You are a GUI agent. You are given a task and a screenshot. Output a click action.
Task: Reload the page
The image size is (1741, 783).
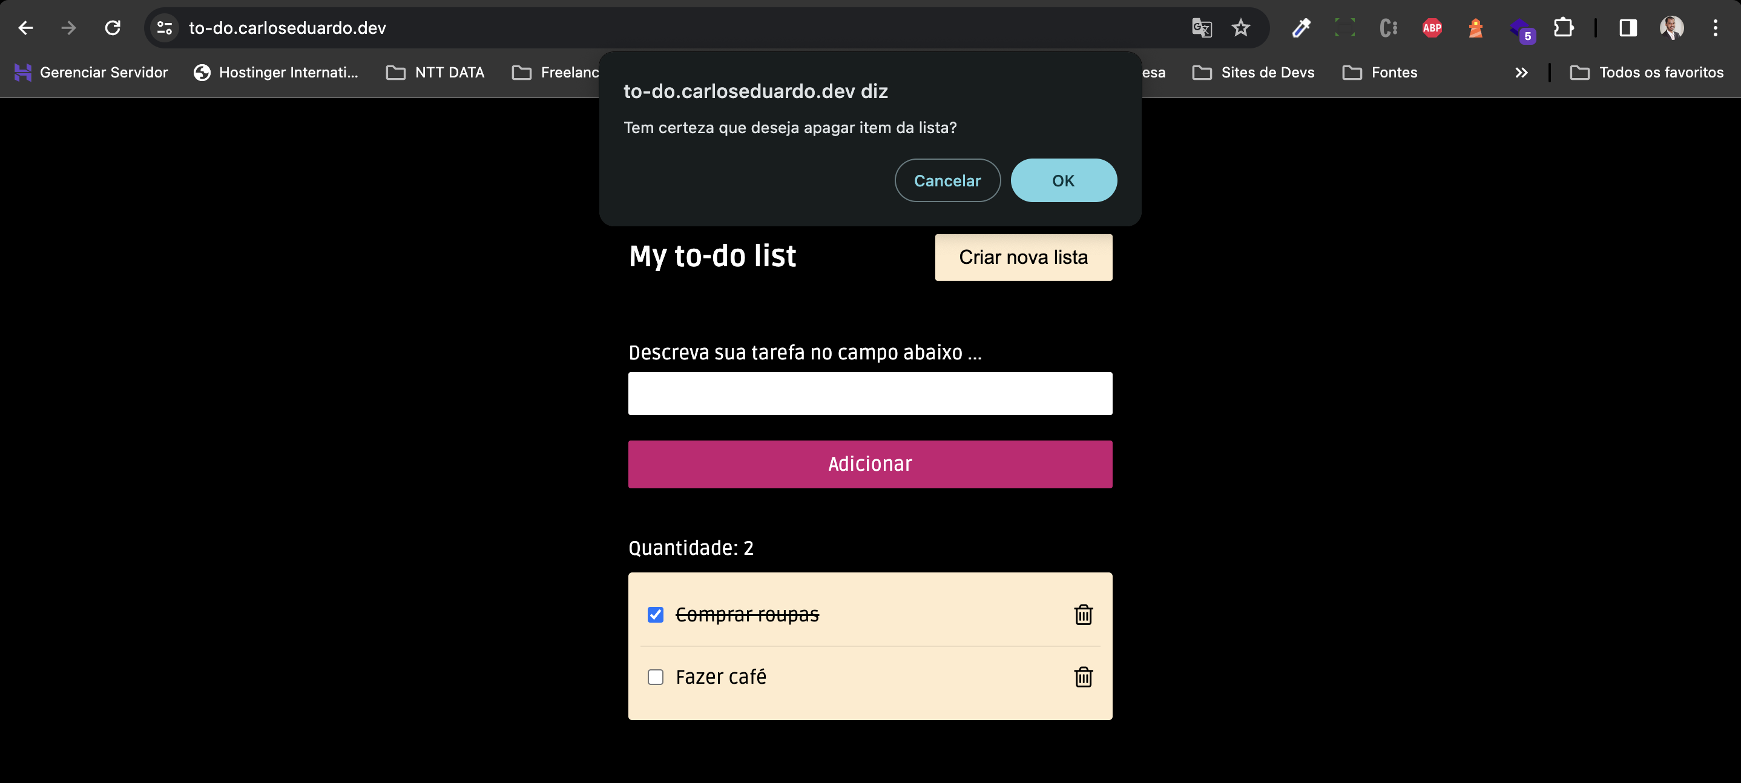tap(112, 28)
